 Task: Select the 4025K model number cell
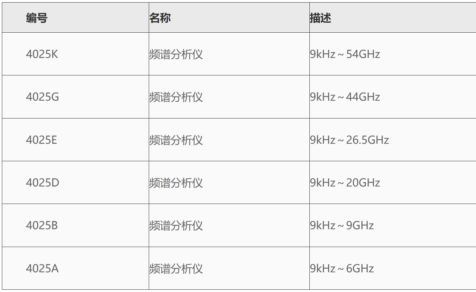[x=42, y=54]
